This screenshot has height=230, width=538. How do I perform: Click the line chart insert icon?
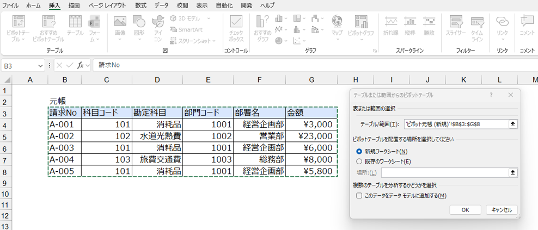(x=279, y=29)
